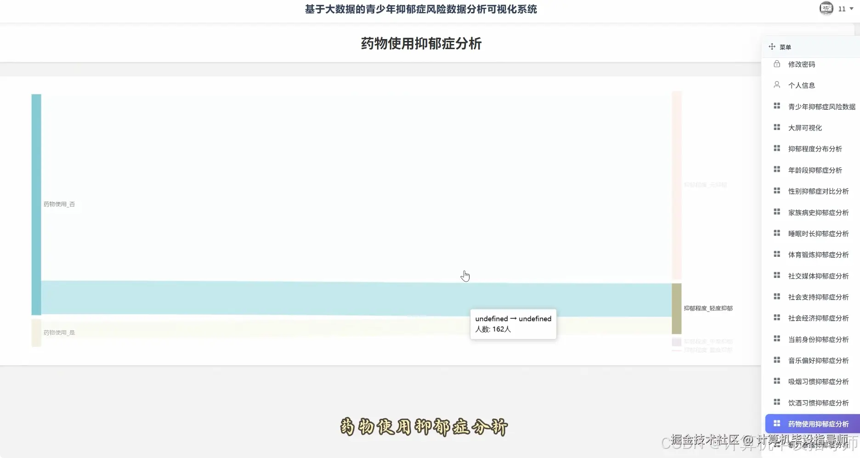This screenshot has height=458, width=860.
Task: Open the 性别抑郁症对比分析 menu item
Action: pos(819,191)
